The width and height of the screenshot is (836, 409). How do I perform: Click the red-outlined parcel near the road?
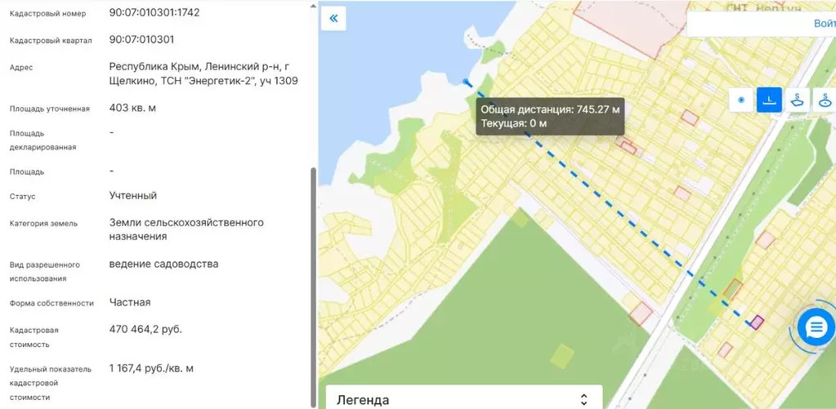[641, 313]
